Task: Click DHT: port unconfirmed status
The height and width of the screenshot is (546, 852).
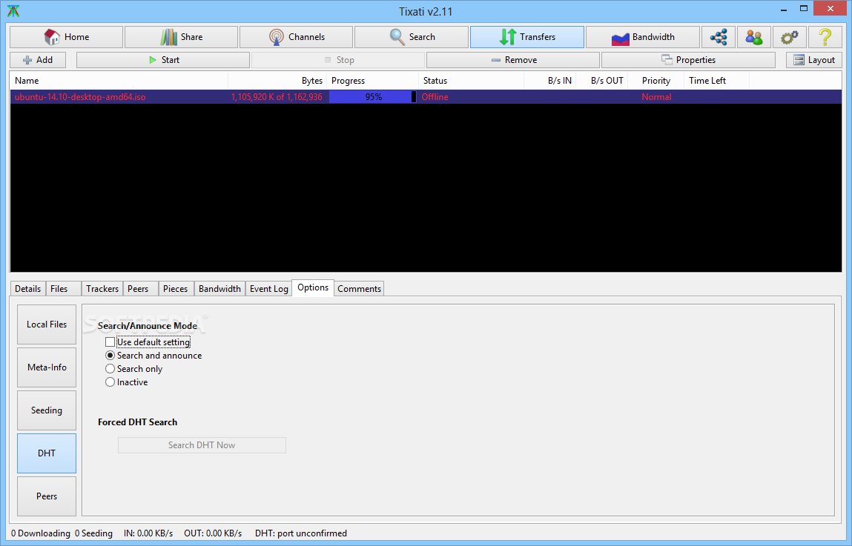Action: [x=301, y=533]
